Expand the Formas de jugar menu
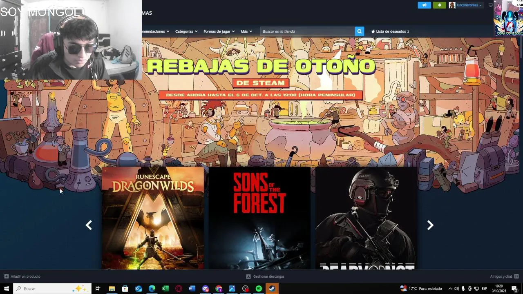523x294 pixels. coord(219,31)
